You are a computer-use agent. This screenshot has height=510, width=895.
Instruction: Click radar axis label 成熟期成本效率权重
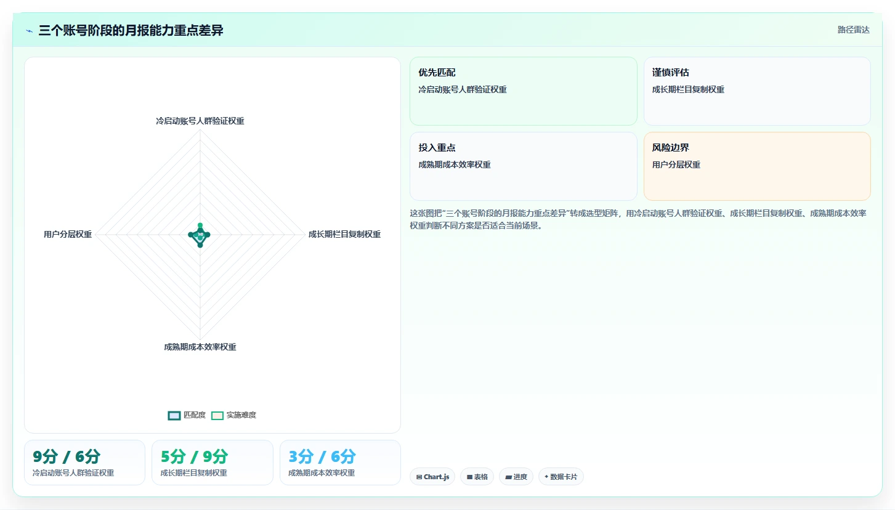click(x=200, y=347)
